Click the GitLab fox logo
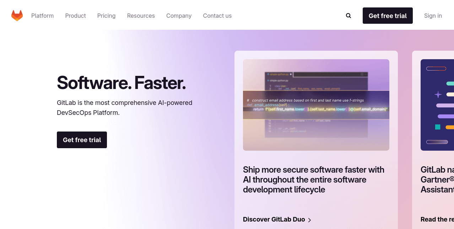Screen dimensions: 454x229 [17, 15]
